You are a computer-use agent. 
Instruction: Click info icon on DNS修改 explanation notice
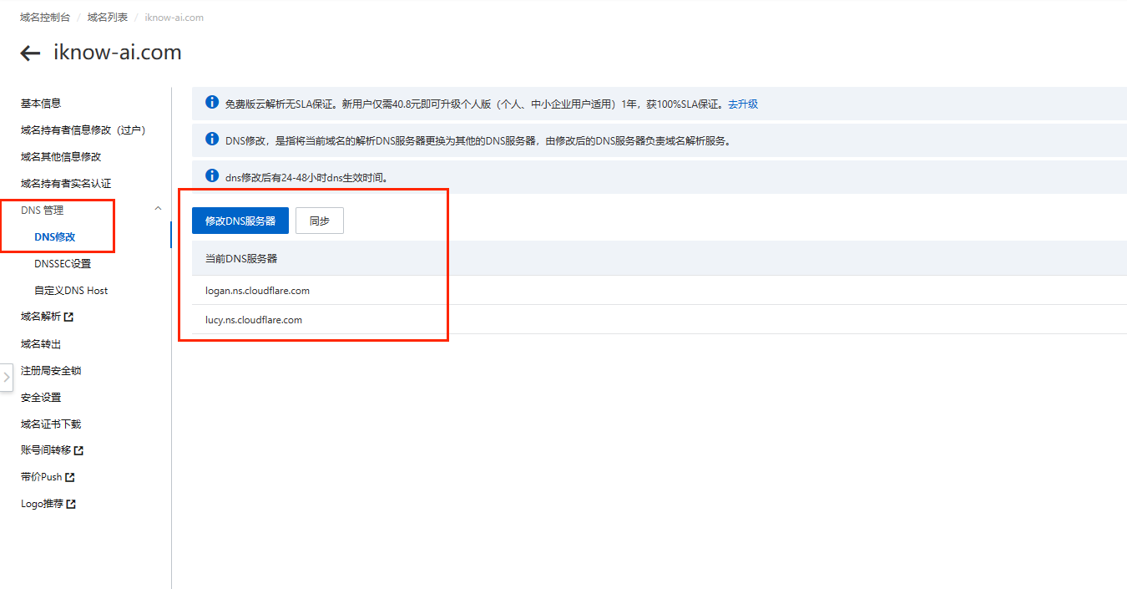(212, 140)
